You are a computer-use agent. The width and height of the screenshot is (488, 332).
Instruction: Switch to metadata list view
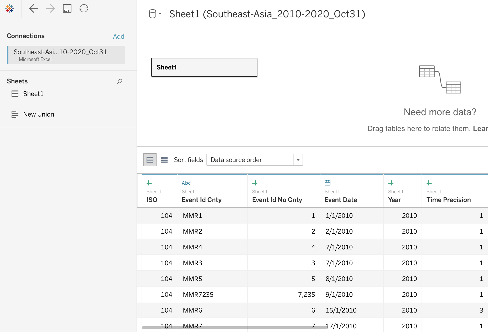pos(164,160)
